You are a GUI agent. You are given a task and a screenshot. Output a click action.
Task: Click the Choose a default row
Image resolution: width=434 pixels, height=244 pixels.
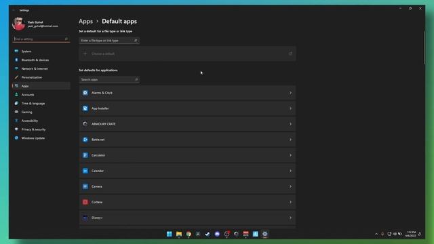click(187, 54)
